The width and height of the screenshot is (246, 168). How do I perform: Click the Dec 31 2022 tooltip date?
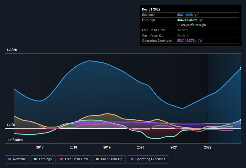151,9
